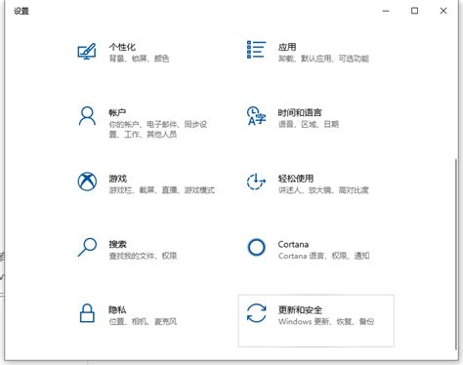Click 你的帐户、电子邮件 account description
Image resolution: width=463 pixels, height=365 pixels.
[158, 129]
